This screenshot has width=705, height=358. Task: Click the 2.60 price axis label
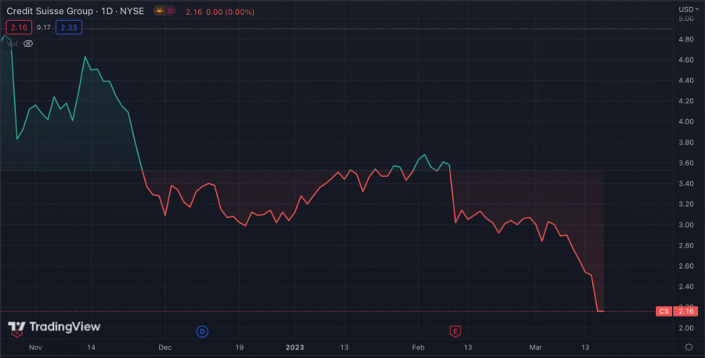click(x=686, y=266)
